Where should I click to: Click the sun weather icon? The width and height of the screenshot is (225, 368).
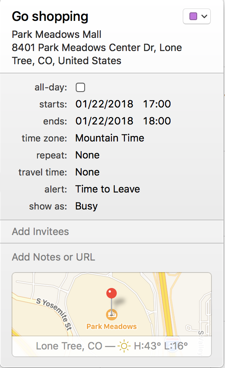tap(124, 346)
